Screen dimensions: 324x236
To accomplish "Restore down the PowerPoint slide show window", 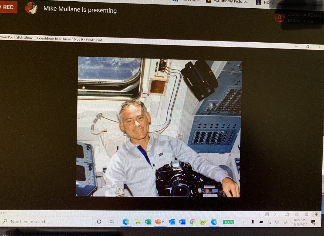I will [x=308, y=47].
